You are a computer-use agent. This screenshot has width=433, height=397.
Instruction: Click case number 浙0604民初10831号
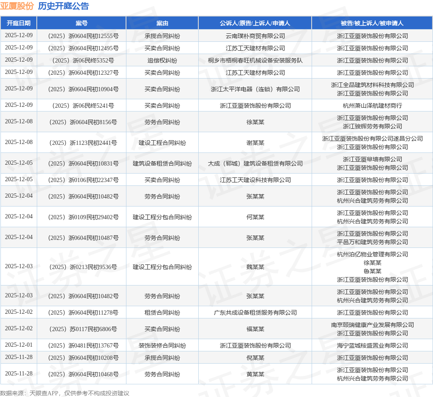pos(83,163)
